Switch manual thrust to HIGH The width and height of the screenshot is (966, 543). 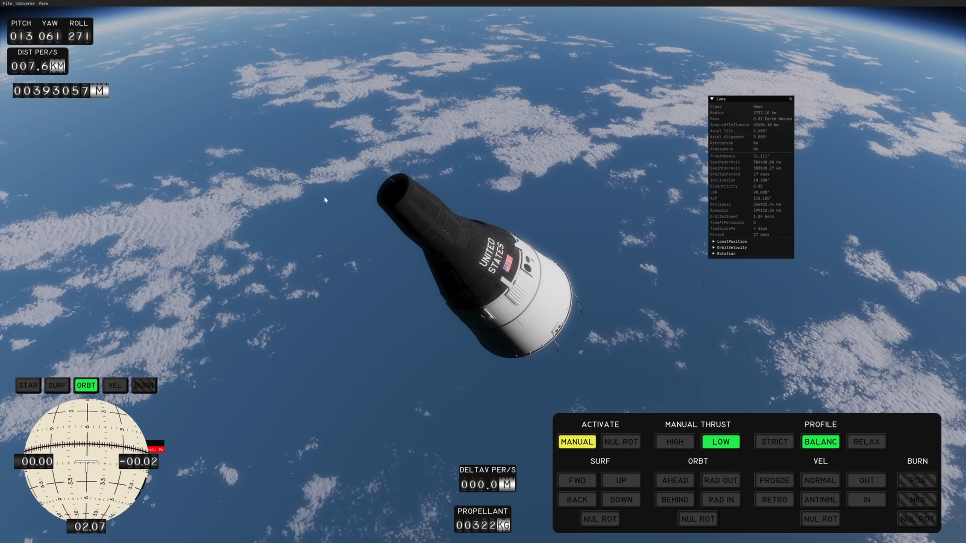pyautogui.click(x=675, y=442)
